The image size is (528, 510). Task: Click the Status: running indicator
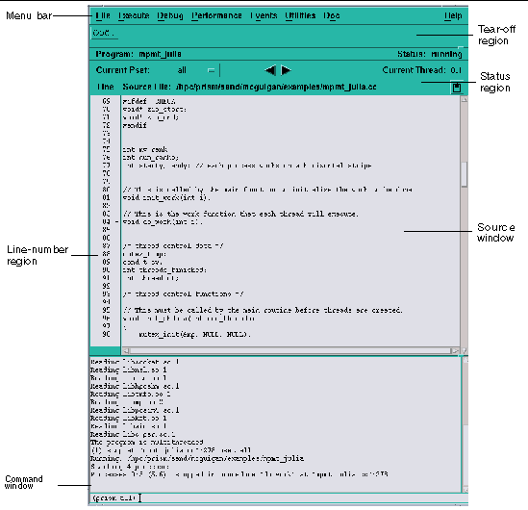[x=430, y=54]
